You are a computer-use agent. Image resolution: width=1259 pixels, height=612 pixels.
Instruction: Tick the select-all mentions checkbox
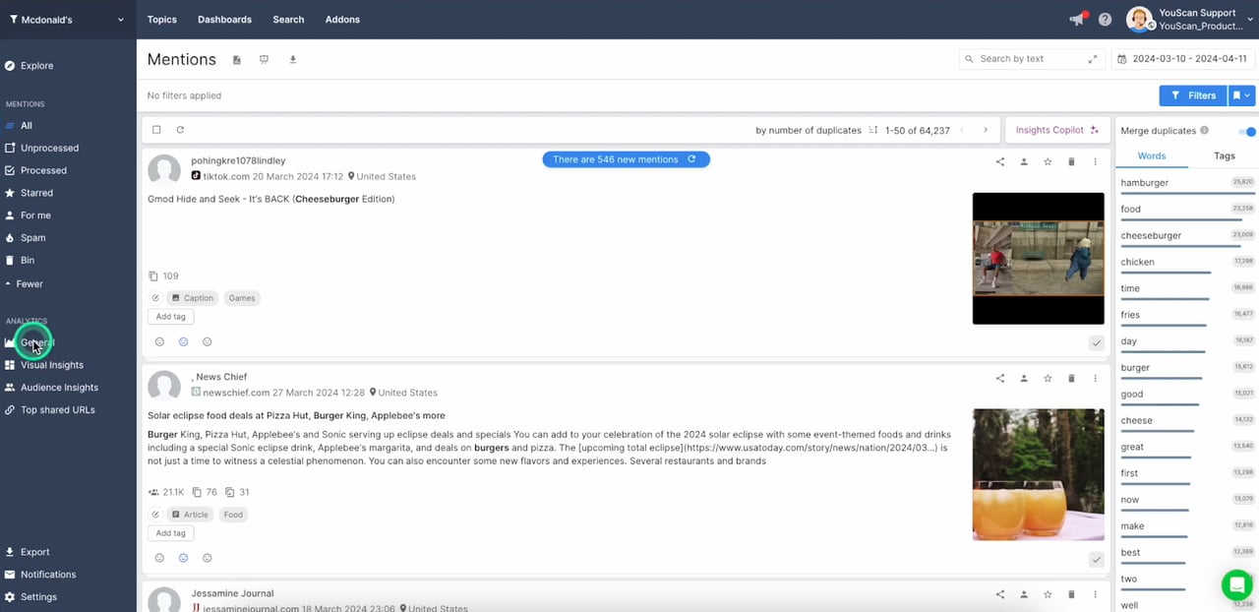[156, 130]
